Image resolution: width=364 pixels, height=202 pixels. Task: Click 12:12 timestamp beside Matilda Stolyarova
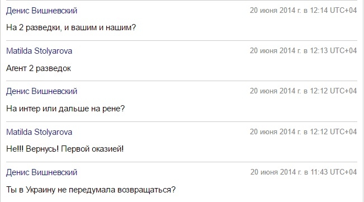coord(303,131)
